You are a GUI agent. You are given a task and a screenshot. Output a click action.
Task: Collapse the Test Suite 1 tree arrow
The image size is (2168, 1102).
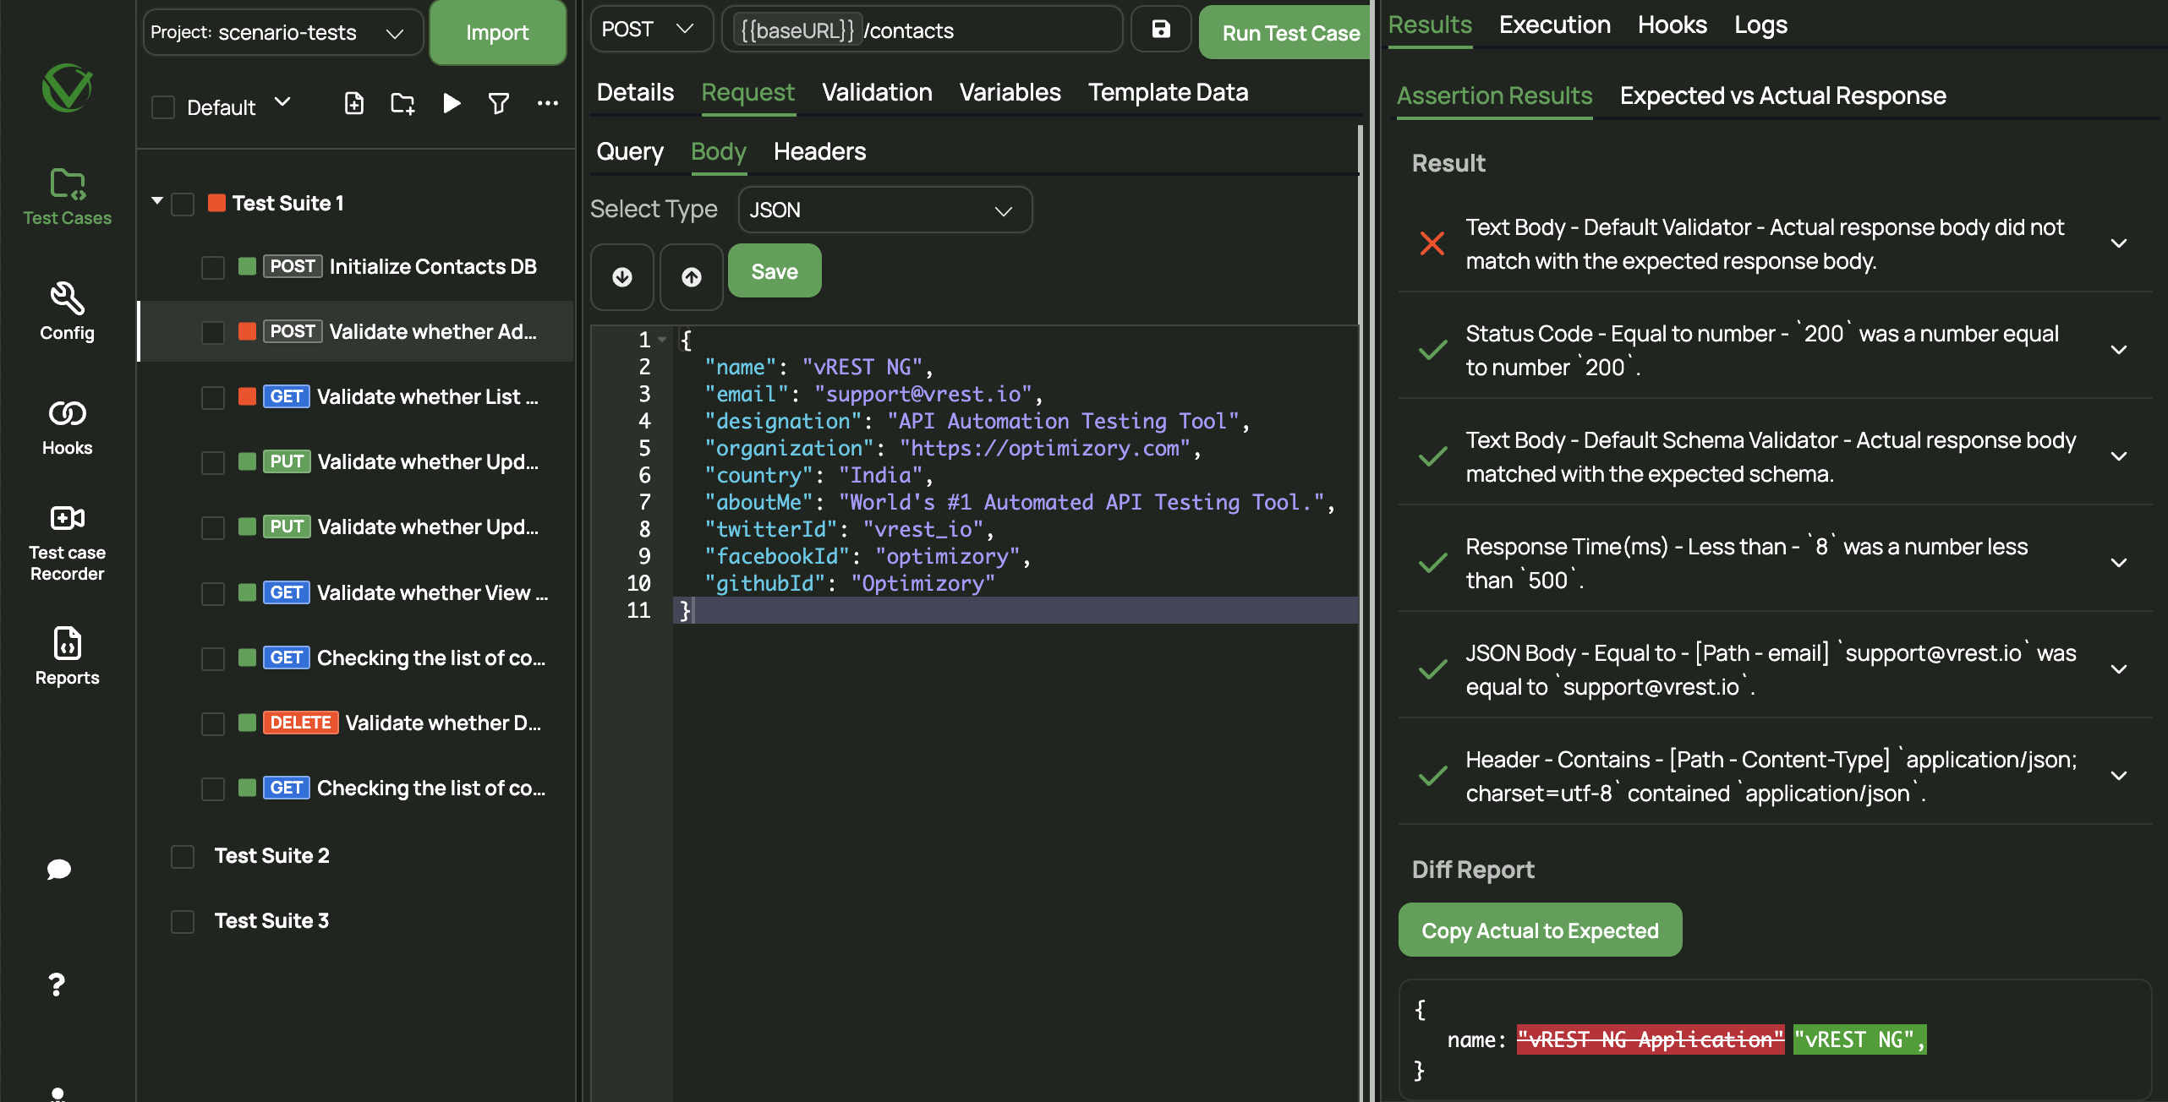[x=157, y=201]
